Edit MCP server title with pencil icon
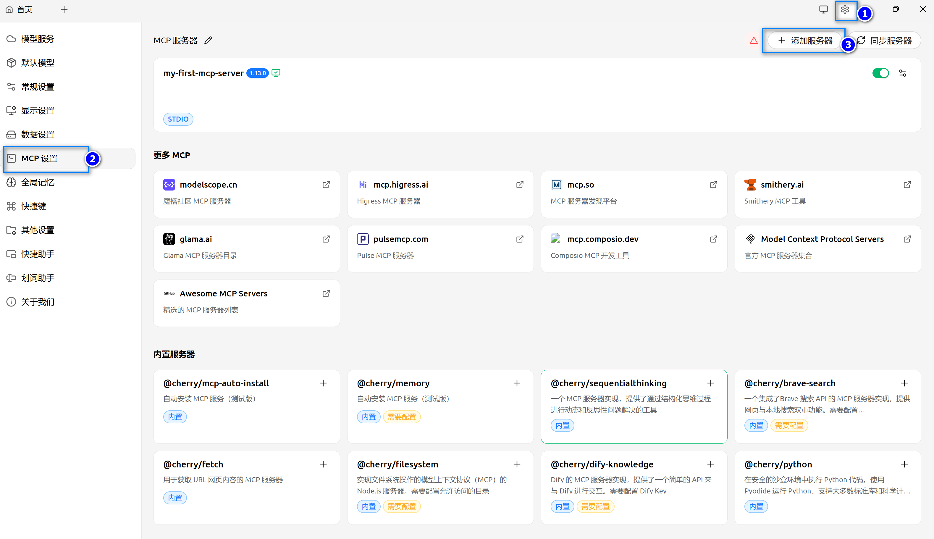Viewport: 934px width, 539px height. click(208, 40)
